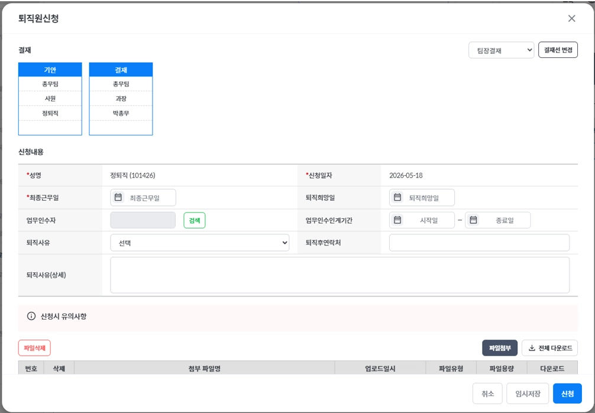The image size is (595, 413).
Task: Click the 정퇴직 cell in 기안 box
Action: (x=50, y=113)
